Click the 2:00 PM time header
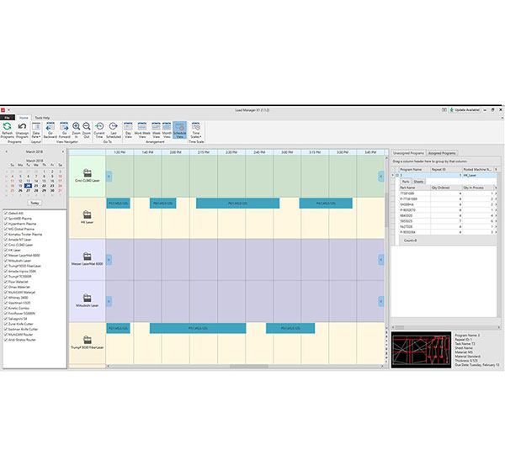The height and width of the screenshot is (476, 505). (176, 152)
